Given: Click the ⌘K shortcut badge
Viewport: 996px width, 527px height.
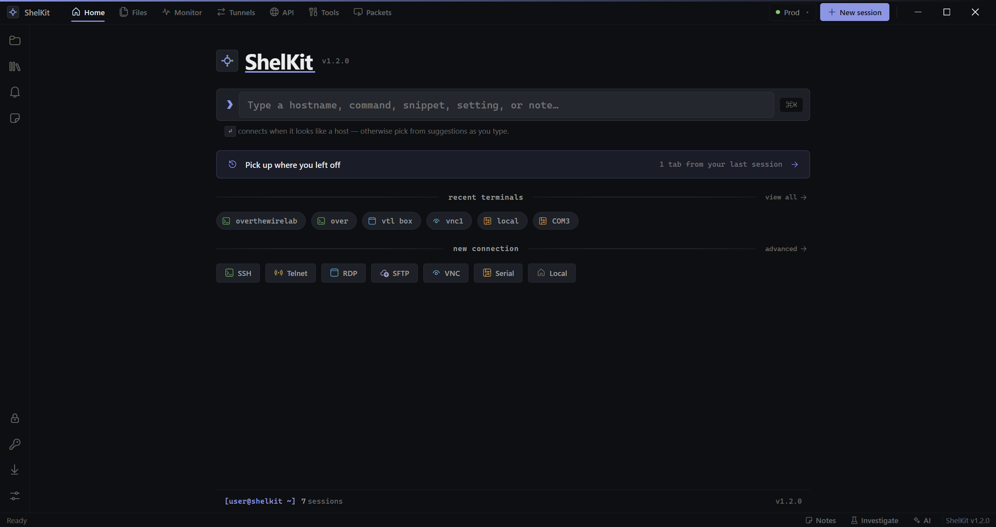Looking at the screenshot, I should click(x=791, y=105).
